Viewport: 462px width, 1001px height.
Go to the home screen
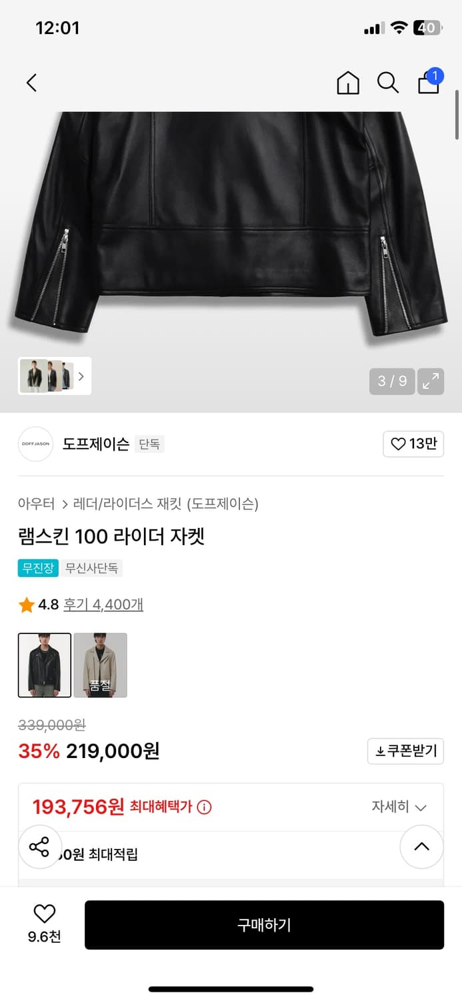click(x=347, y=83)
